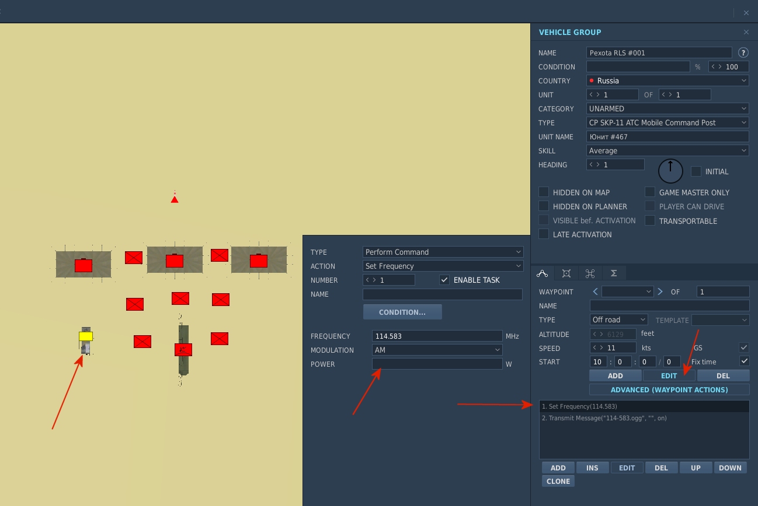Click the empty Power input field
Image resolution: width=758 pixels, height=506 pixels.
[x=437, y=364]
